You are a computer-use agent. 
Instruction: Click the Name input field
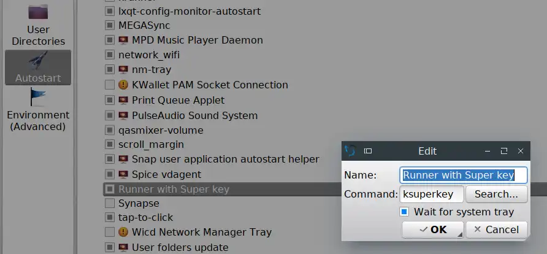(463, 175)
